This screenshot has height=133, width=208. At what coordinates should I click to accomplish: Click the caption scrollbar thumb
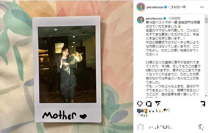tap(206, 21)
